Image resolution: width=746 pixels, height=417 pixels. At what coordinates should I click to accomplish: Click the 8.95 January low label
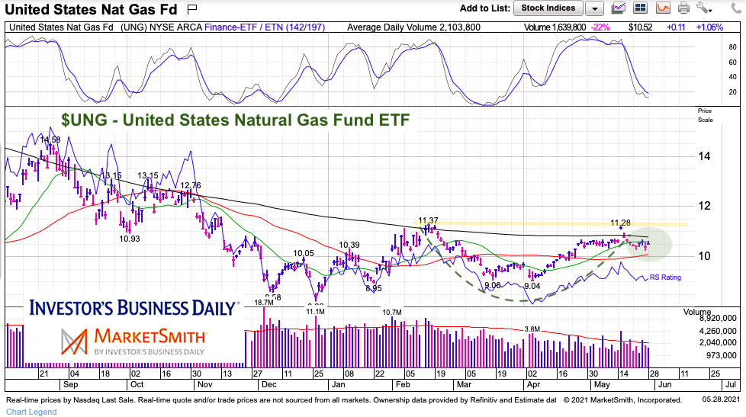click(374, 288)
